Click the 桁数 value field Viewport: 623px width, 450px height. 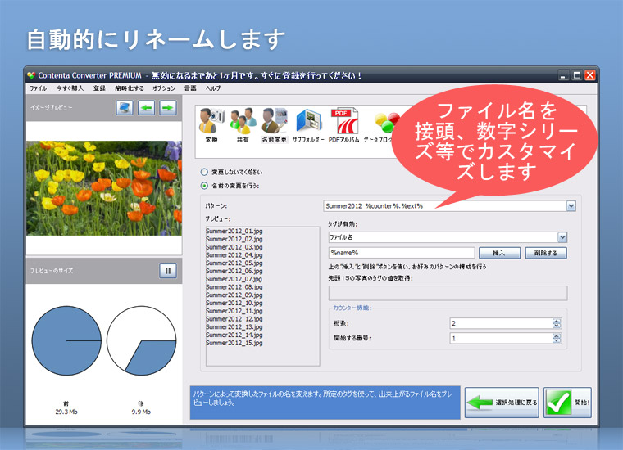pyautogui.click(x=501, y=323)
